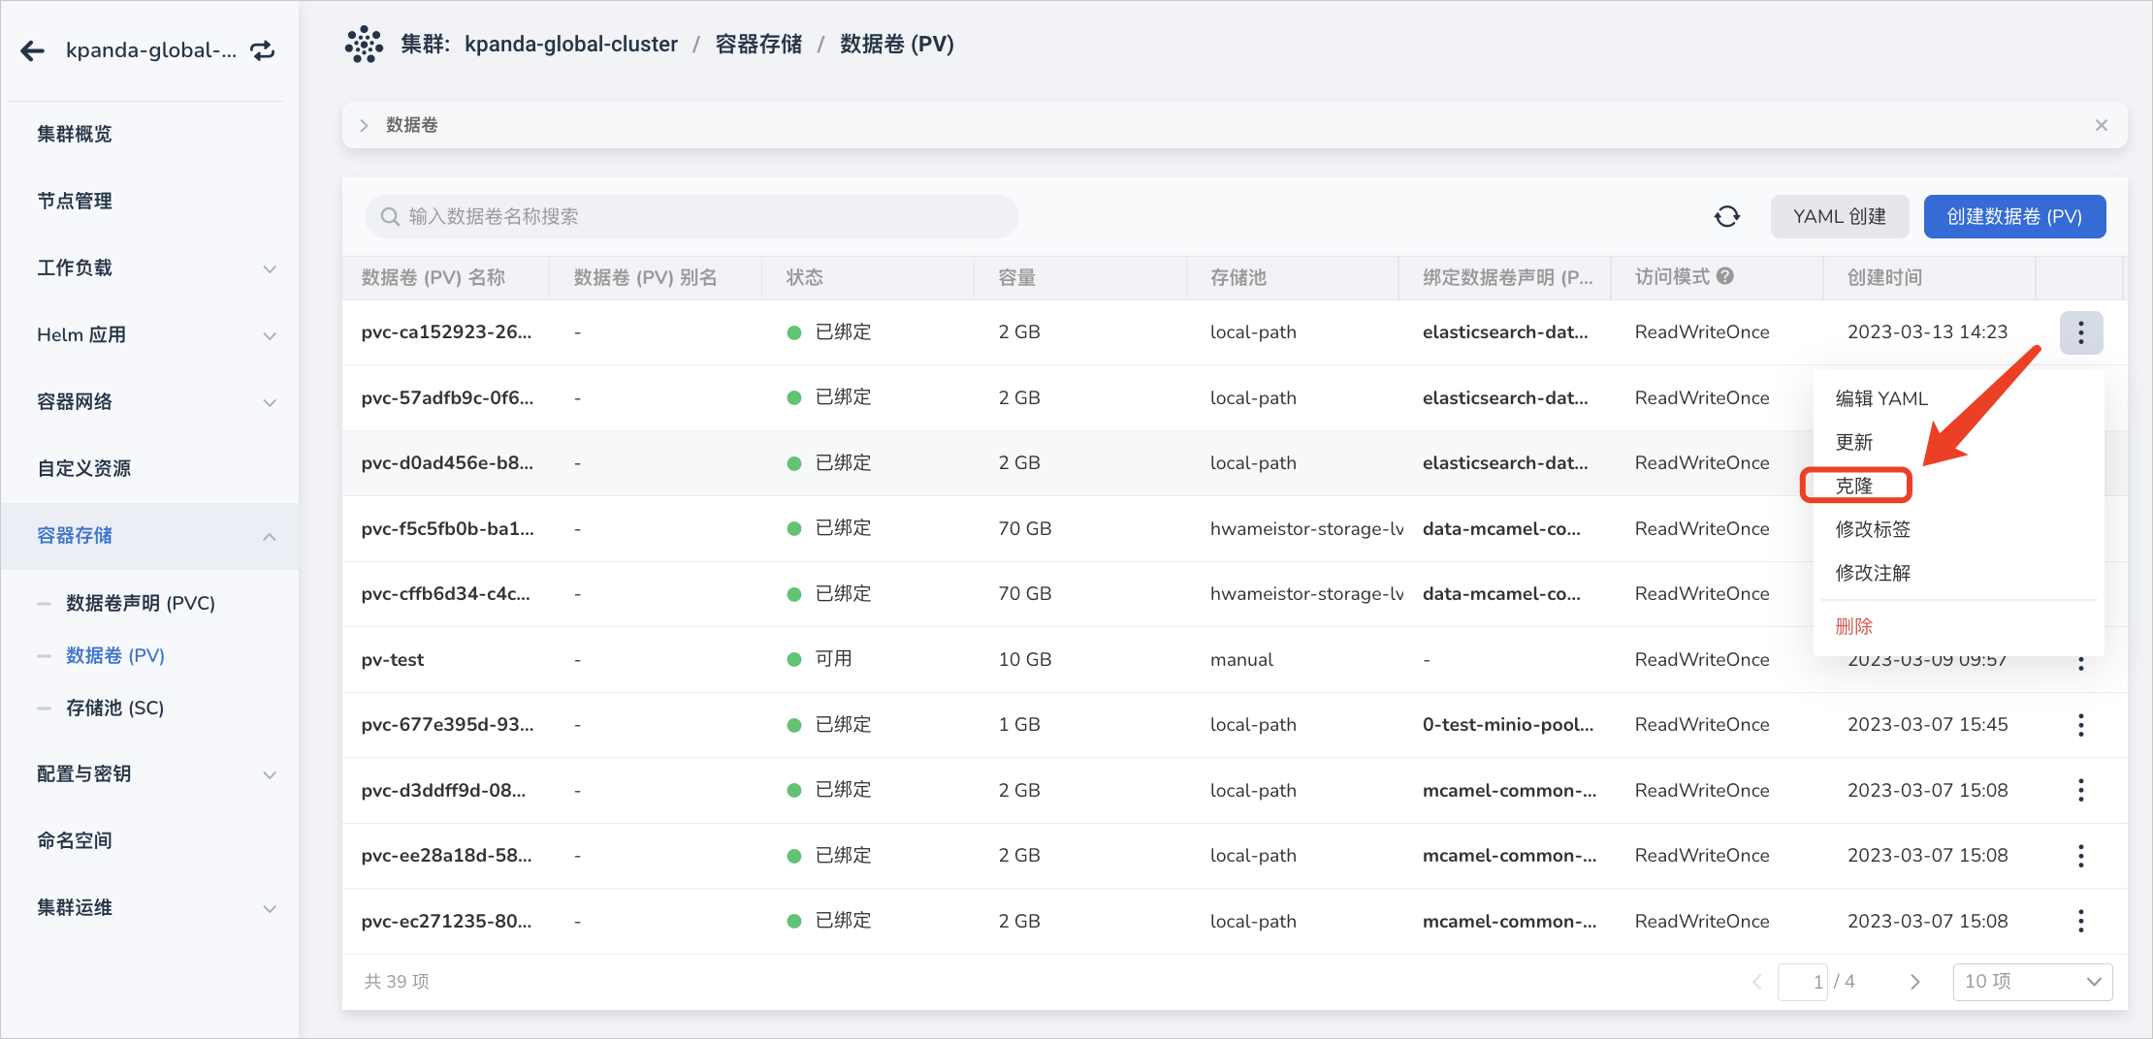Open actions menu for pvc-677e395d row

[x=2081, y=725]
